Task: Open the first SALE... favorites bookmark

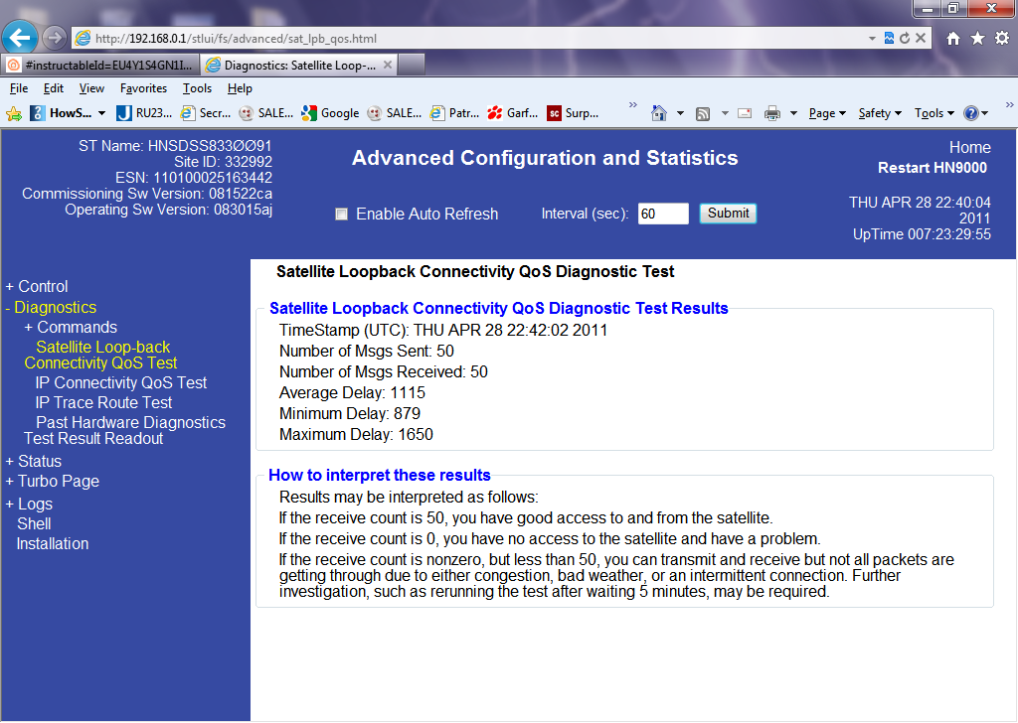Action: click(x=265, y=113)
